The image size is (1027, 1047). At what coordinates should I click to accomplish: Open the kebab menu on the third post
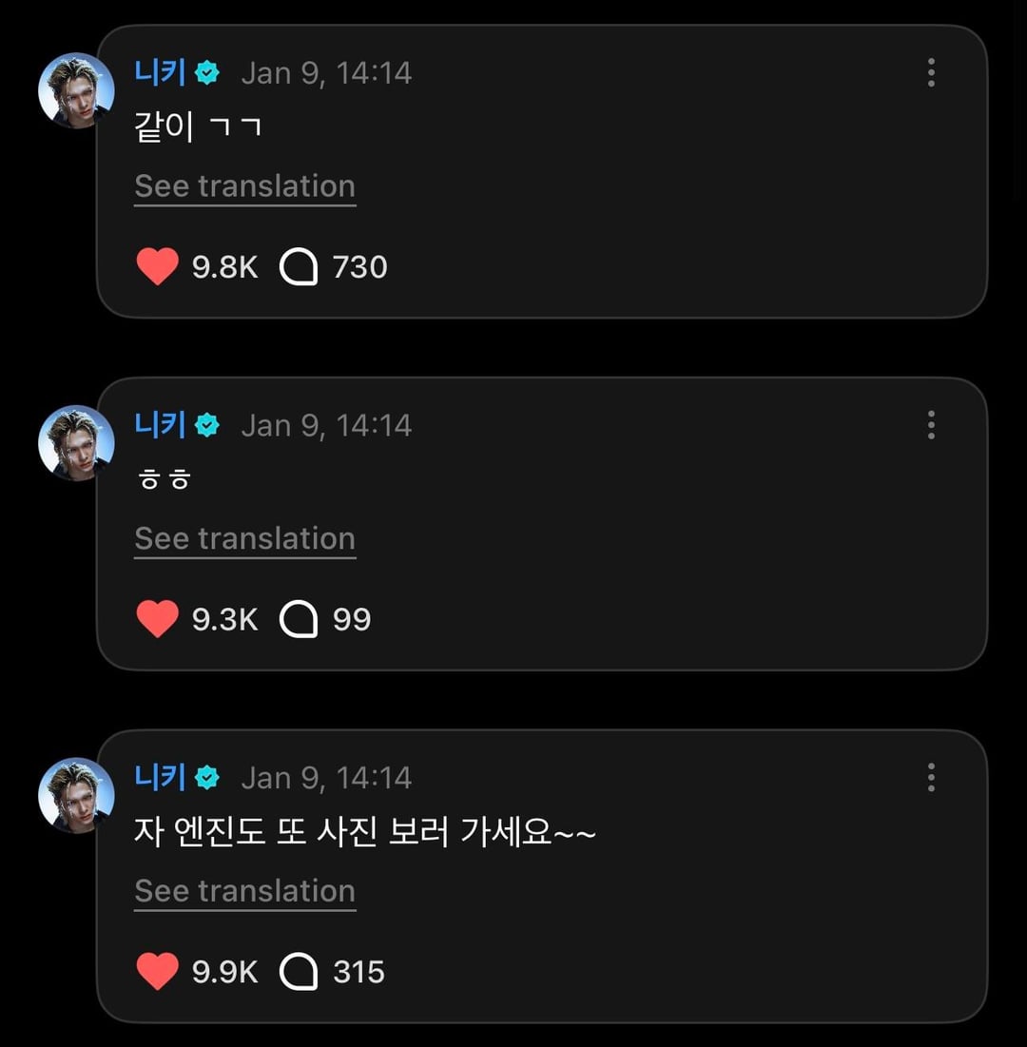(931, 777)
